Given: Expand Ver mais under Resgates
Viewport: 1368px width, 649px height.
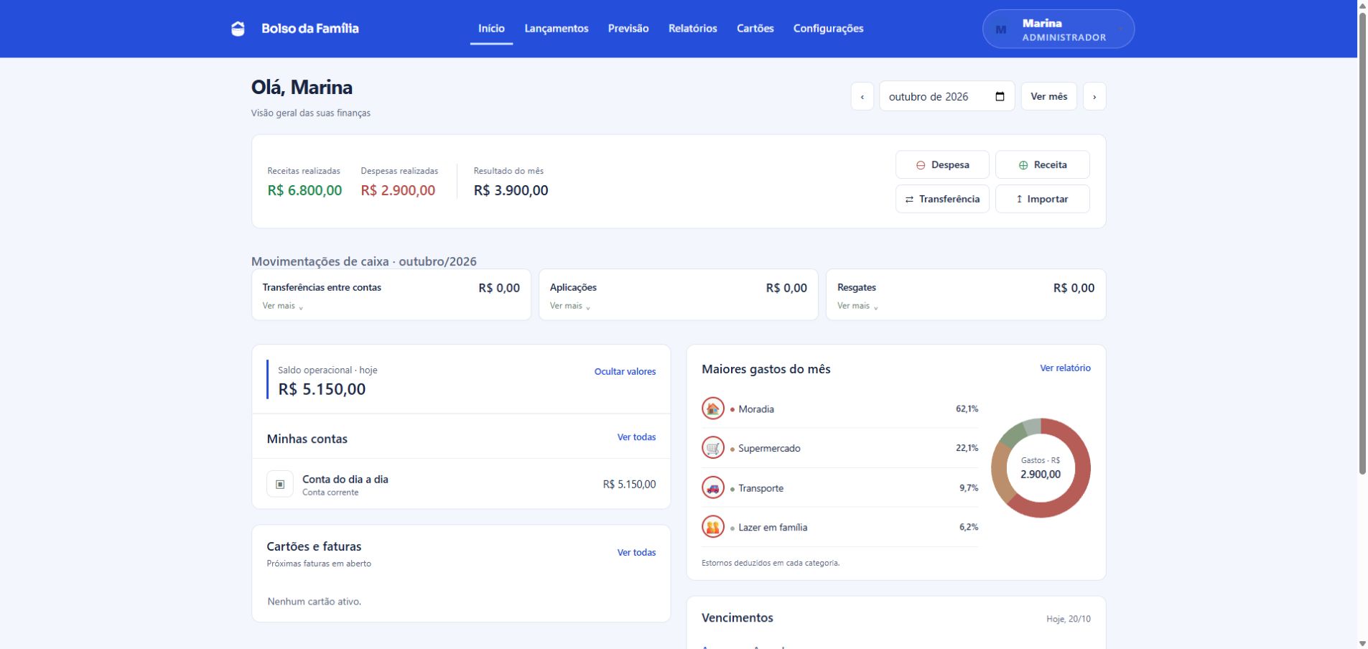Looking at the screenshot, I should pyautogui.click(x=857, y=306).
